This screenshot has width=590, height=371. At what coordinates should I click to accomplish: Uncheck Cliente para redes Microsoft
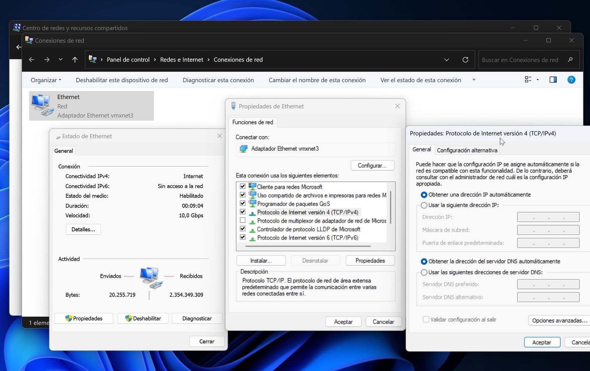pyautogui.click(x=243, y=186)
